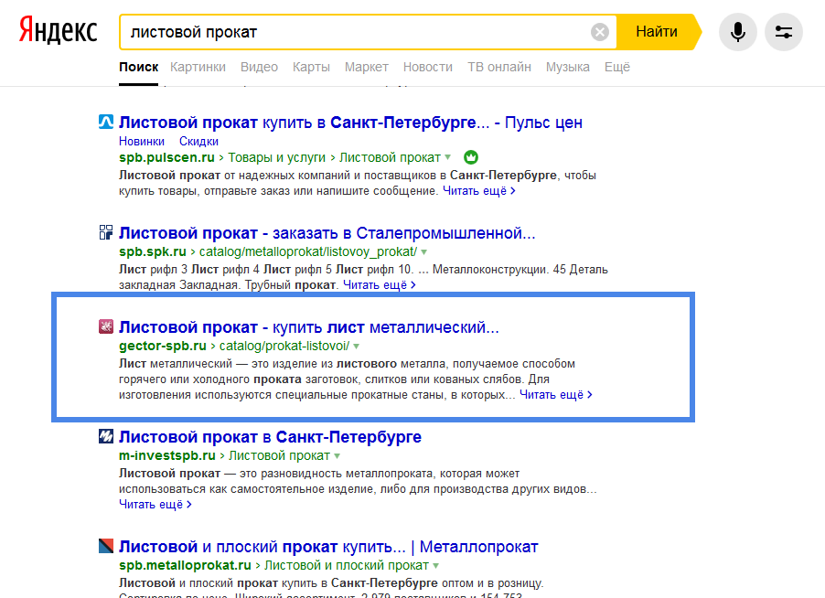Open the Музыка tab
Screen dimensions: 825x598
pyautogui.click(x=568, y=67)
